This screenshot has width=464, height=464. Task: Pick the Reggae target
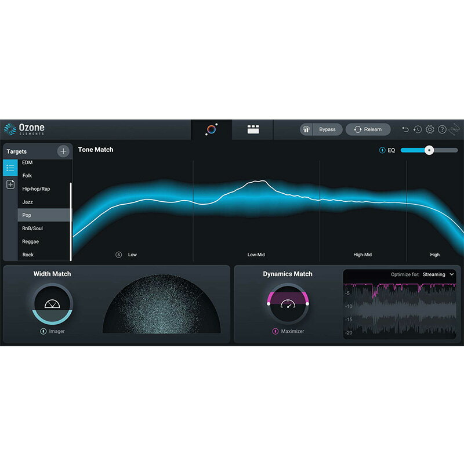coord(44,241)
